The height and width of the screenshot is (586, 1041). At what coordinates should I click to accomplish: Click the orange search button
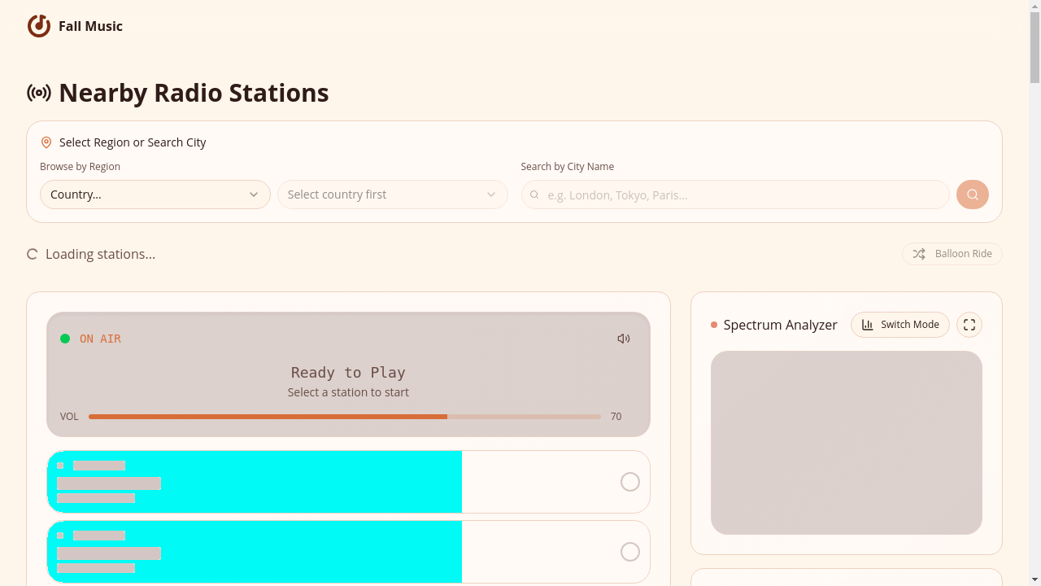point(973,195)
